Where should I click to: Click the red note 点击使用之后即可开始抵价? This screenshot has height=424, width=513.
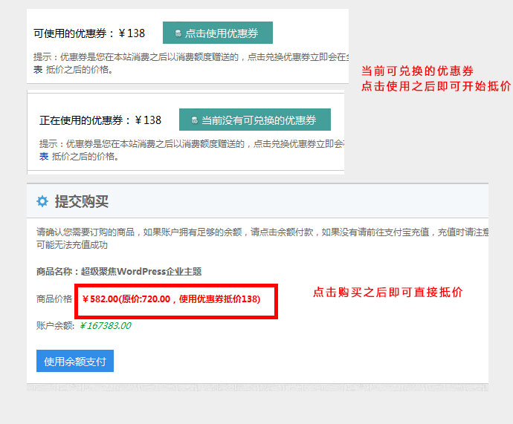point(436,86)
